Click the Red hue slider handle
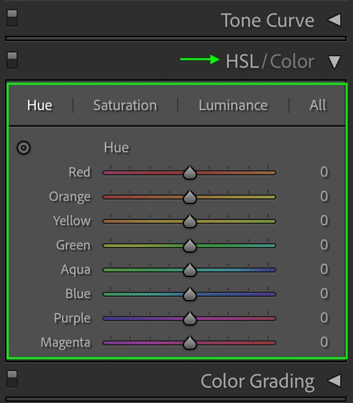 click(x=190, y=173)
